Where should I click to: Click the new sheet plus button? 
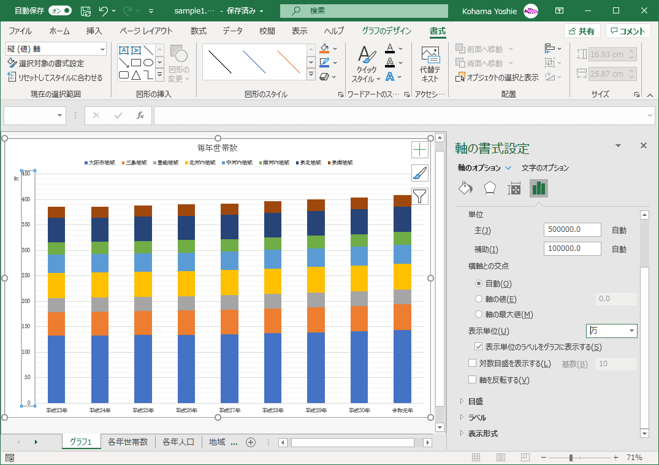tap(250, 442)
